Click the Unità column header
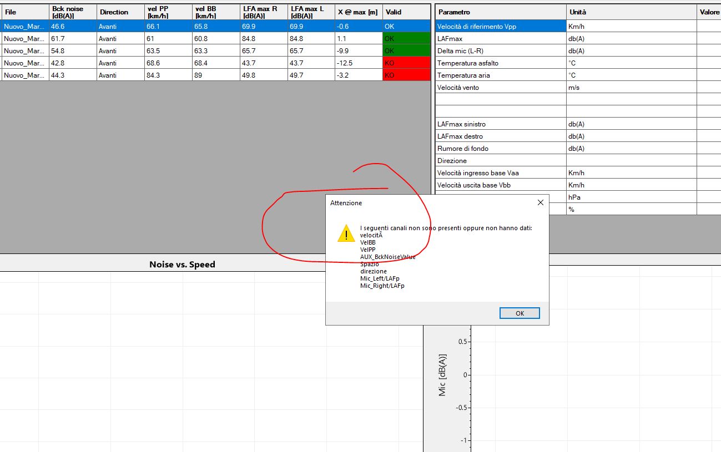 pyautogui.click(x=631, y=12)
